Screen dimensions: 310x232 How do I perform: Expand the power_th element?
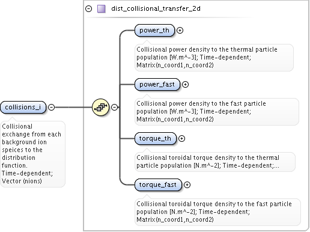point(180,30)
